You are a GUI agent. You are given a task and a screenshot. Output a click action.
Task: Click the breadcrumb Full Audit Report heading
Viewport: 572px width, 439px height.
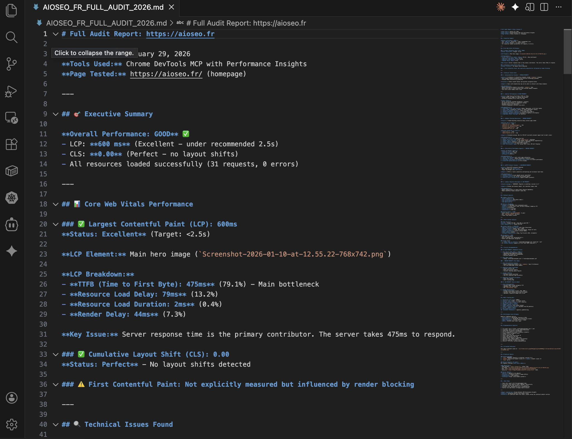246,23
